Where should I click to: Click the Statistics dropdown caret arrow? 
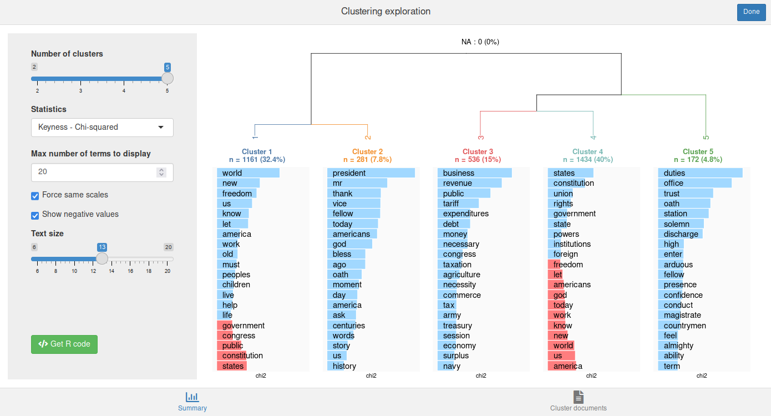tap(161, 127)
